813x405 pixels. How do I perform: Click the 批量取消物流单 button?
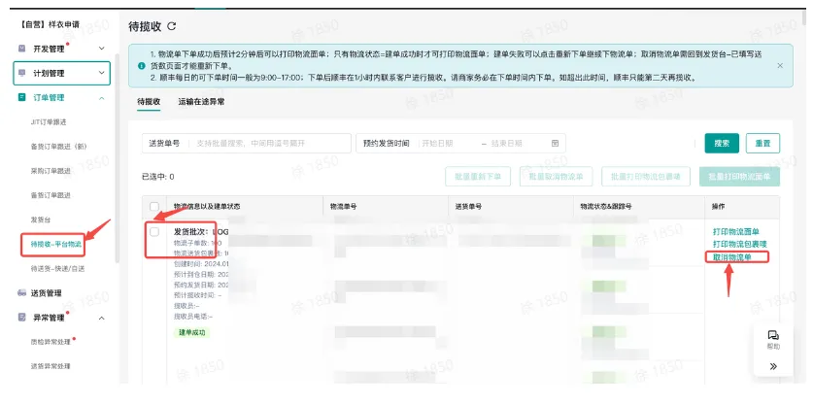pos(556,177)
